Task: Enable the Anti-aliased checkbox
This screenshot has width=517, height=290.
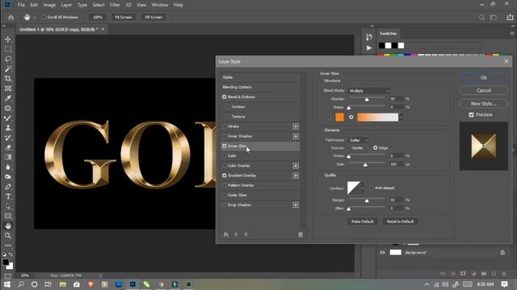Action: coord(372,188)
